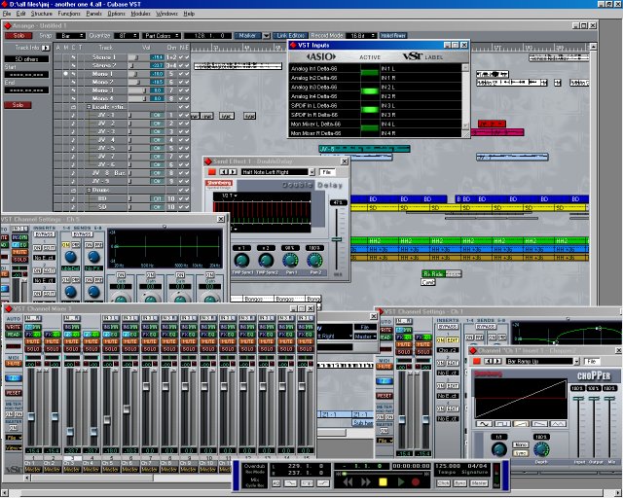Open the Half Note Left Right preset dropdown

[311, 172]
